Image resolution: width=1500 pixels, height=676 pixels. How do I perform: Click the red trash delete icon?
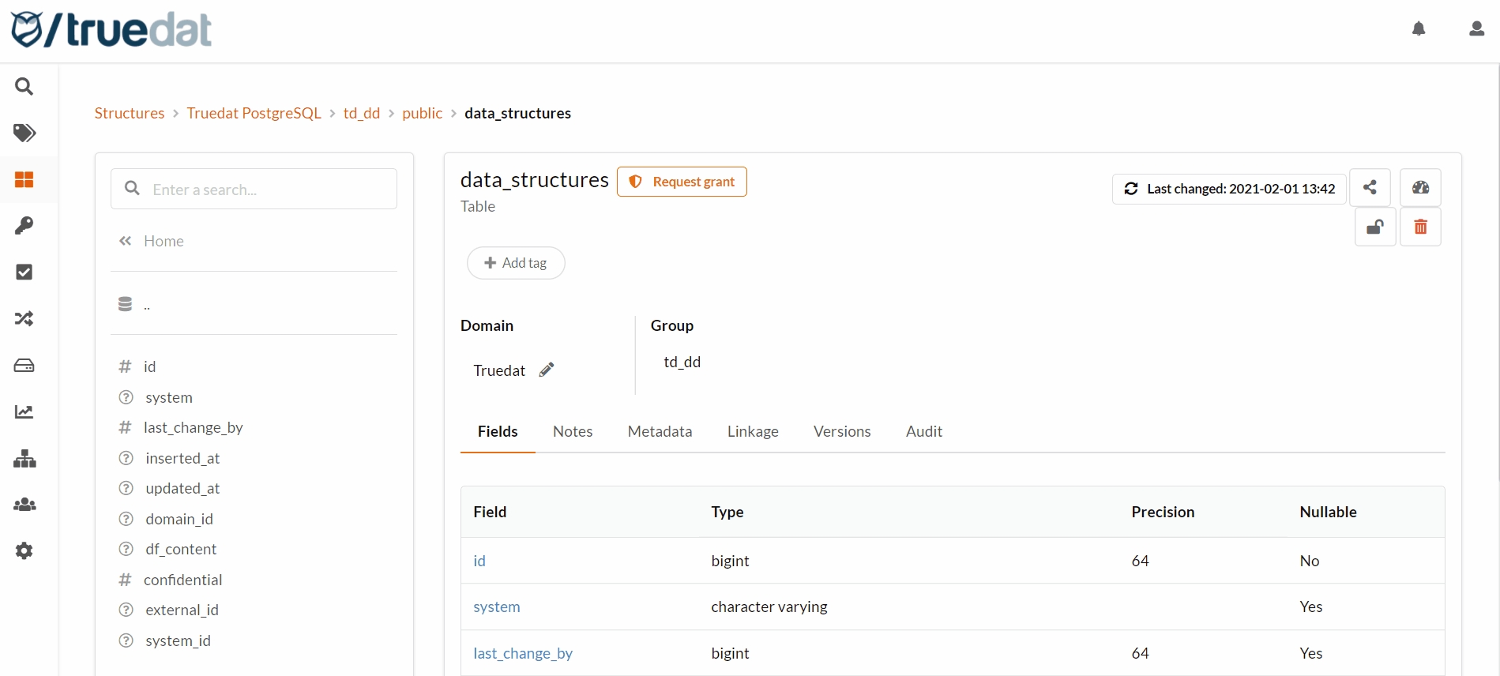tap(1420, 227)
